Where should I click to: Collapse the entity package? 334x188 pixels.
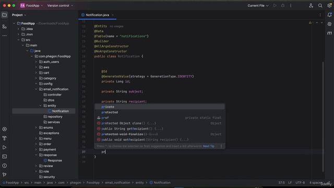point(41,105)
